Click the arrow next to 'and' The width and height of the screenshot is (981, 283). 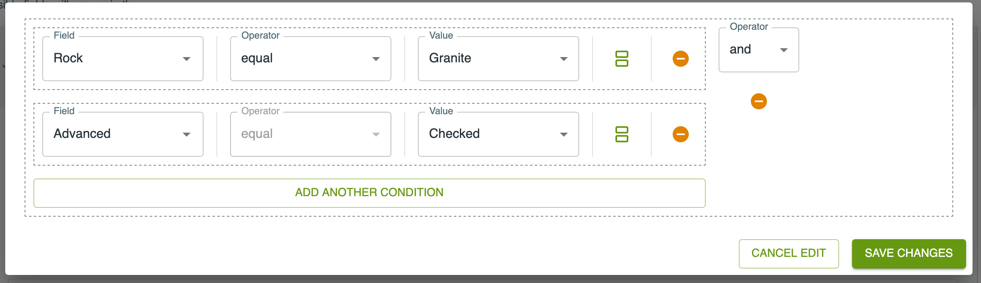pos(784,50)
